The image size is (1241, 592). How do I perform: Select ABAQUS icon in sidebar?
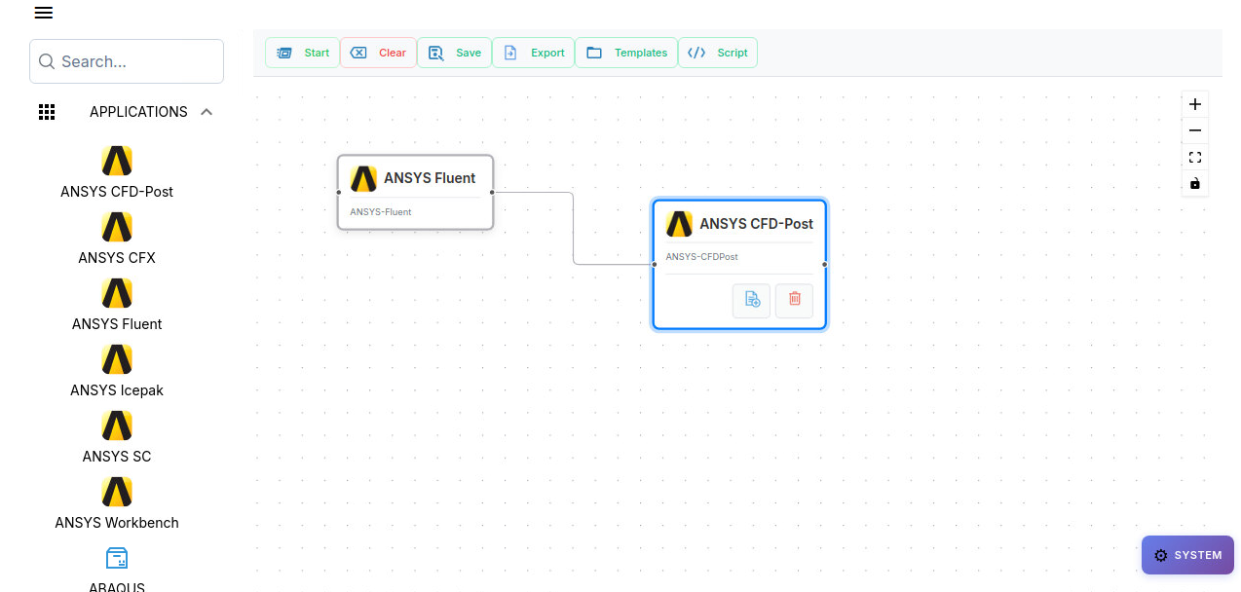pos(117,558)
